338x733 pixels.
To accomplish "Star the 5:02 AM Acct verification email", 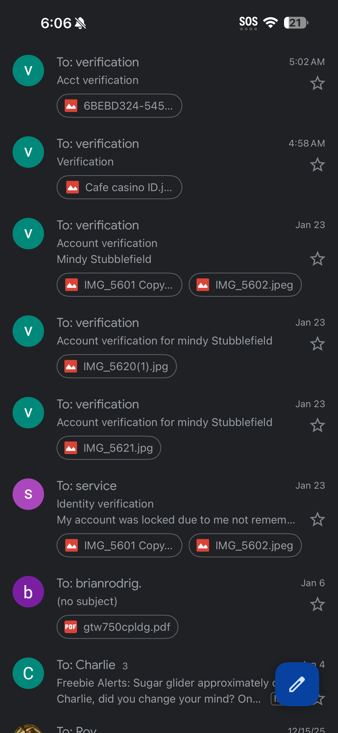I will point(317,83).
